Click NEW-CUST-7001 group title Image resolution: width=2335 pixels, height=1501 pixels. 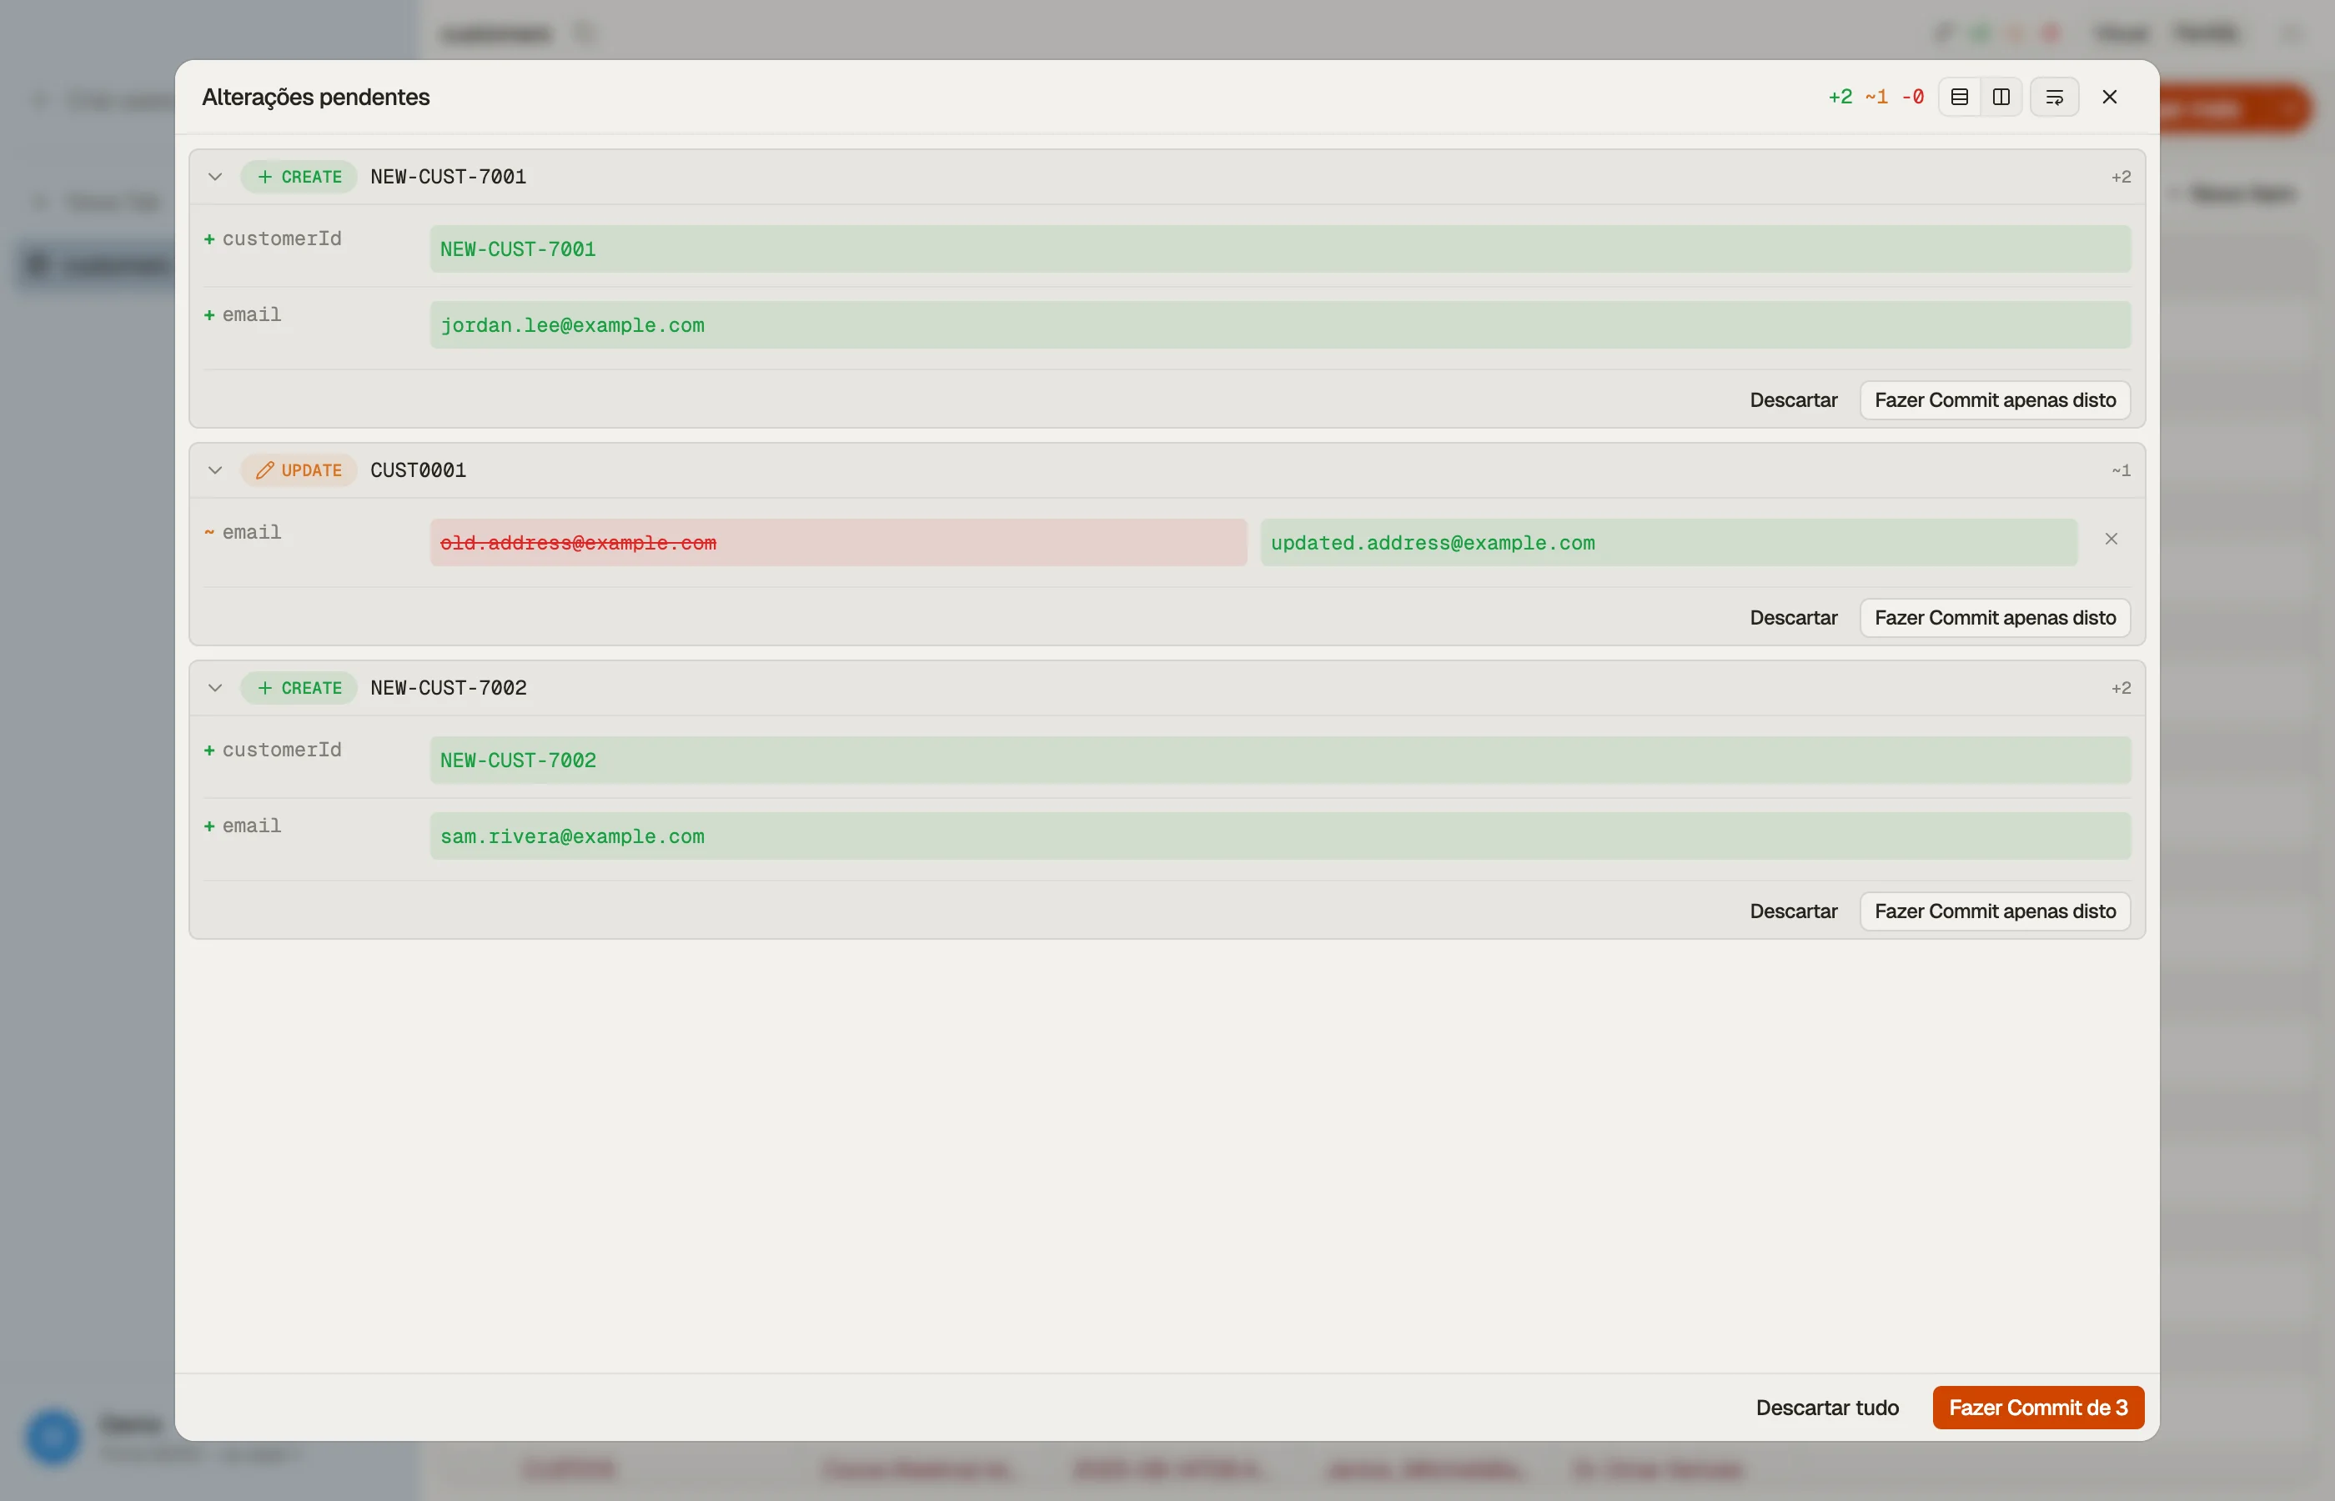click(x=449, y=177)
